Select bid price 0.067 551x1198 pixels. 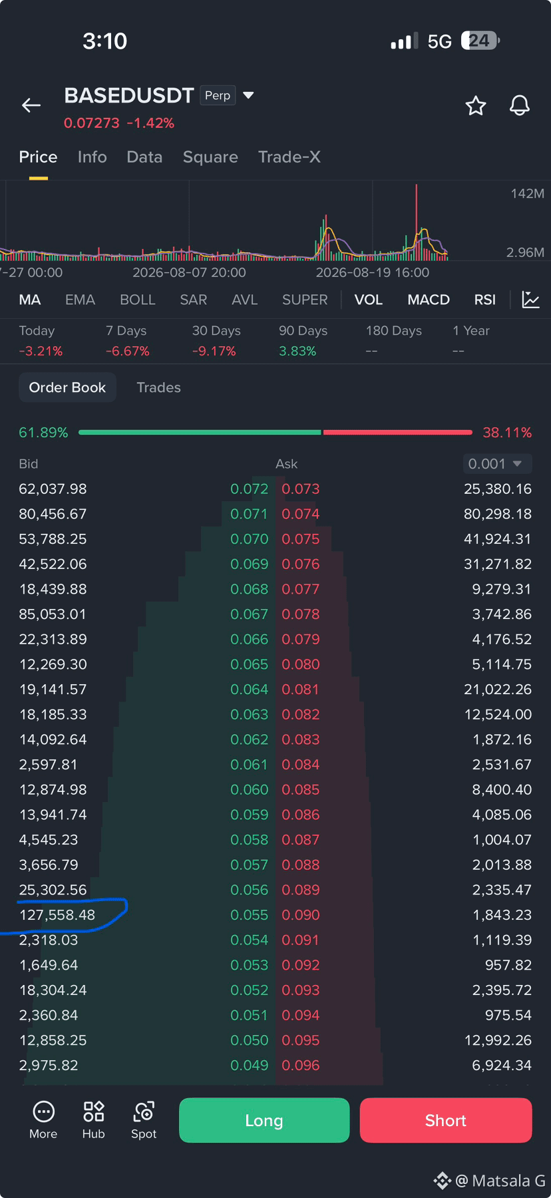pyautogui.click(x=249, y=614)
